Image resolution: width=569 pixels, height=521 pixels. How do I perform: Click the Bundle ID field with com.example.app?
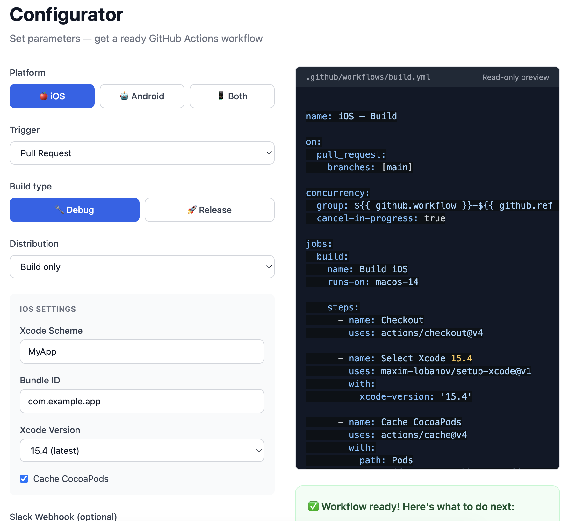click(x=142, y=401)
